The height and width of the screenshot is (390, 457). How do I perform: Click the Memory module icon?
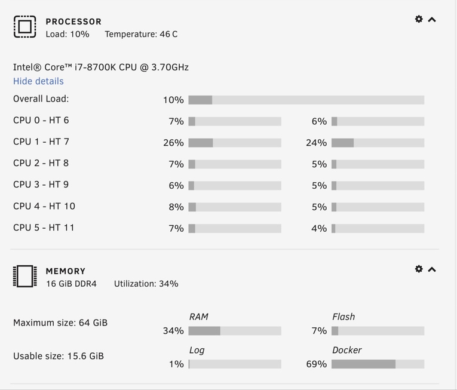24,277
